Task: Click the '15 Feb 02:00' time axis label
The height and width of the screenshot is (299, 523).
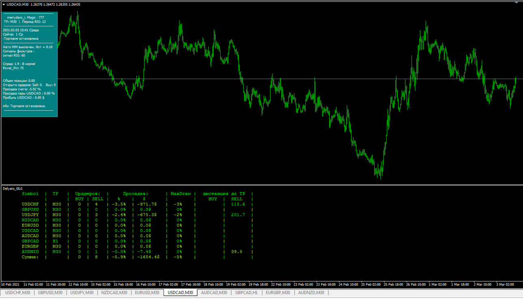Action: 101,284
